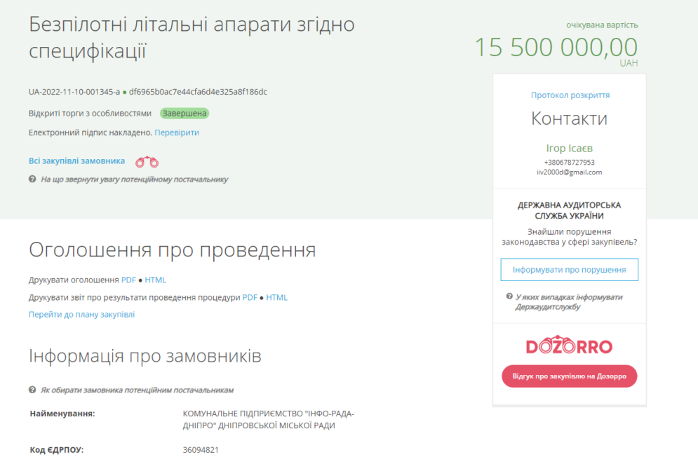Click question mark icon before На що звернути увагу
Viewport: 698px width, 464px height.
[x=32, y=179]
